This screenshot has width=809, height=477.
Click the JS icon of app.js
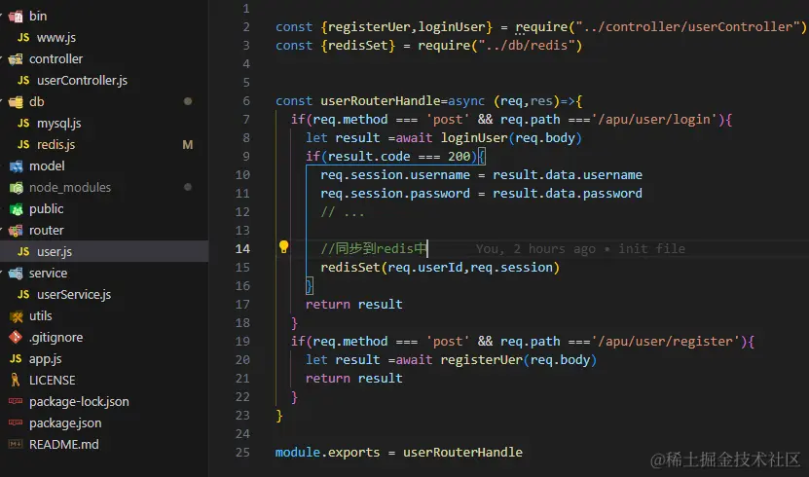coord(16,359)
